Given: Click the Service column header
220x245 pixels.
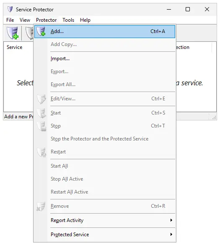Looking at the screenshot, I should (x=14, y=47).
